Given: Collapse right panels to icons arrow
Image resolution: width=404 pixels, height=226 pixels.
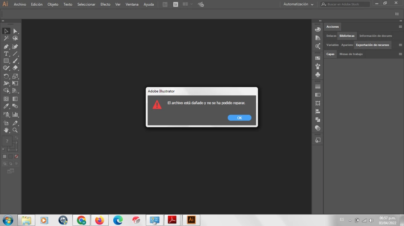Looking at the screenshot, I should 401,21.
